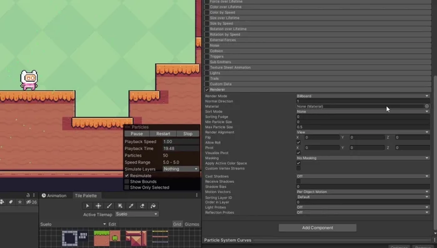Toggle Apply Active Color Space checkbox
The image size is (437, 248).
click(298, 163)
